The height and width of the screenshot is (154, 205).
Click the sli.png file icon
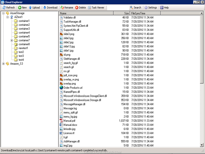point(61,55)
